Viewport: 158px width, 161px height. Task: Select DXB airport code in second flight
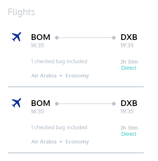[129, 103]
